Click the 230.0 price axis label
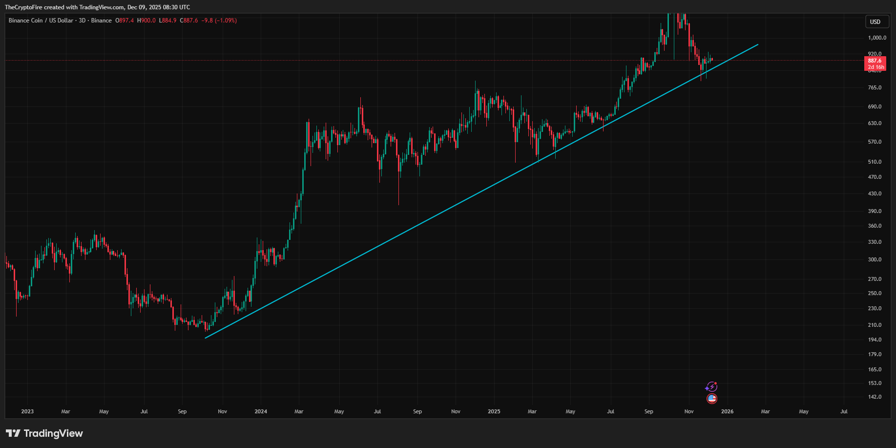Image resolution: width=896 pixels, height=448 pixels. click(x=875, y=308)
